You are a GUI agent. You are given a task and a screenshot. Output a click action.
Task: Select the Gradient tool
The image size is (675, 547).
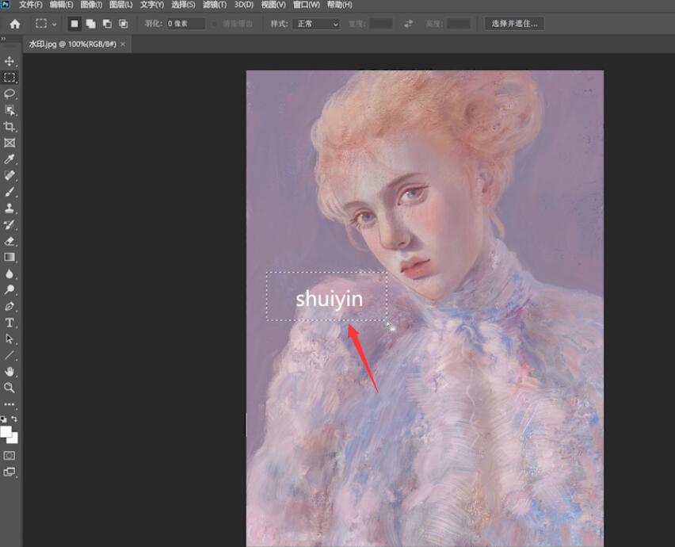(x=9, y=257)
